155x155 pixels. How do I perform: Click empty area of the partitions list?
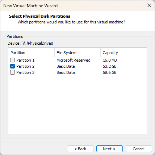tap(77, 104)
